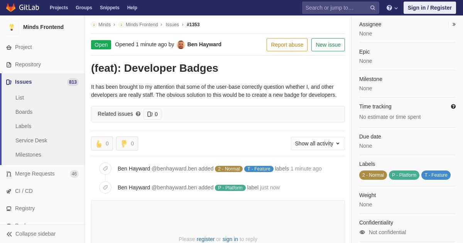Click the activity feed 2 - Normal label
The height and width of the screenshot is (243, 463).
(229, 169)
